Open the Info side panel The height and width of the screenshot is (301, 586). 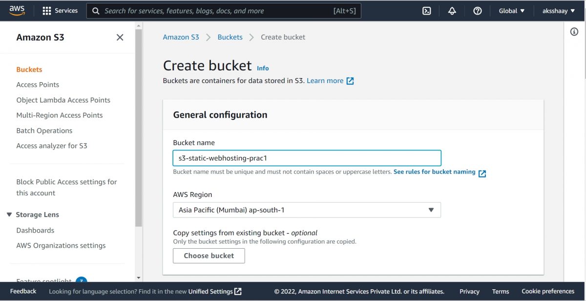(x=574, y=31)
